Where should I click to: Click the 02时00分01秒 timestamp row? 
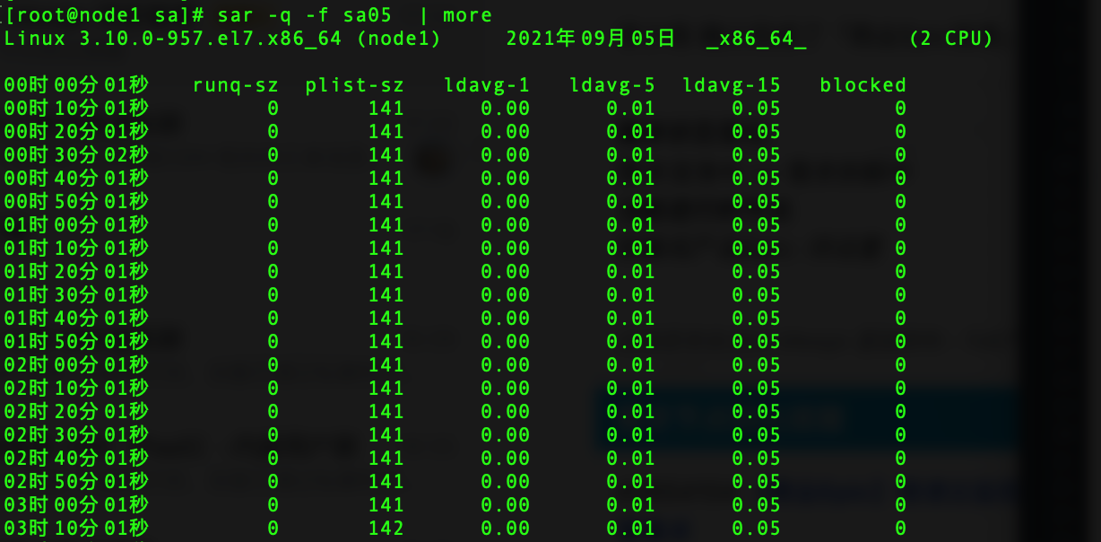pos(455,365)
